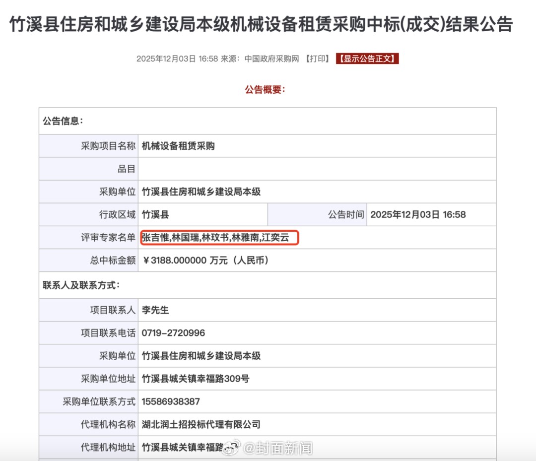The height and width of the screenshot is (461, 536).
Task: Click the 【显示公告正文】 red button
Action: (x=367, y=59)
